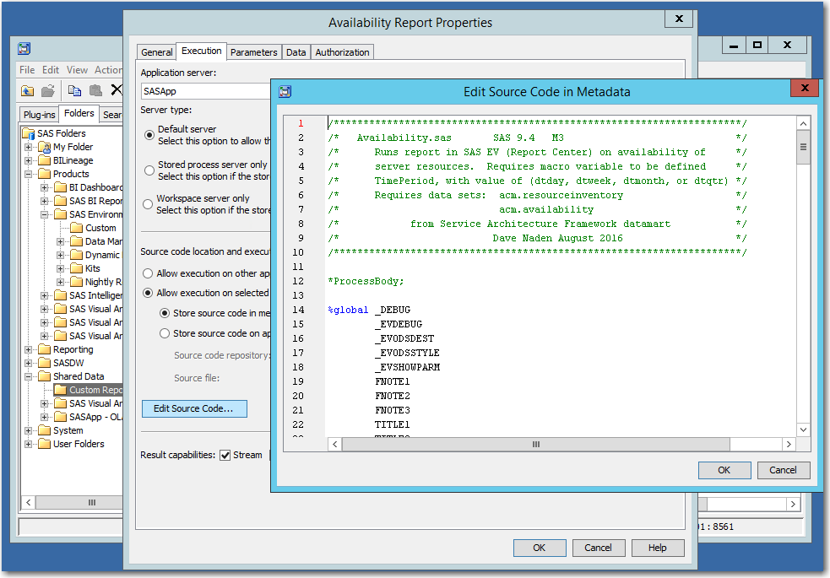Open the Authorization tab

342,52
